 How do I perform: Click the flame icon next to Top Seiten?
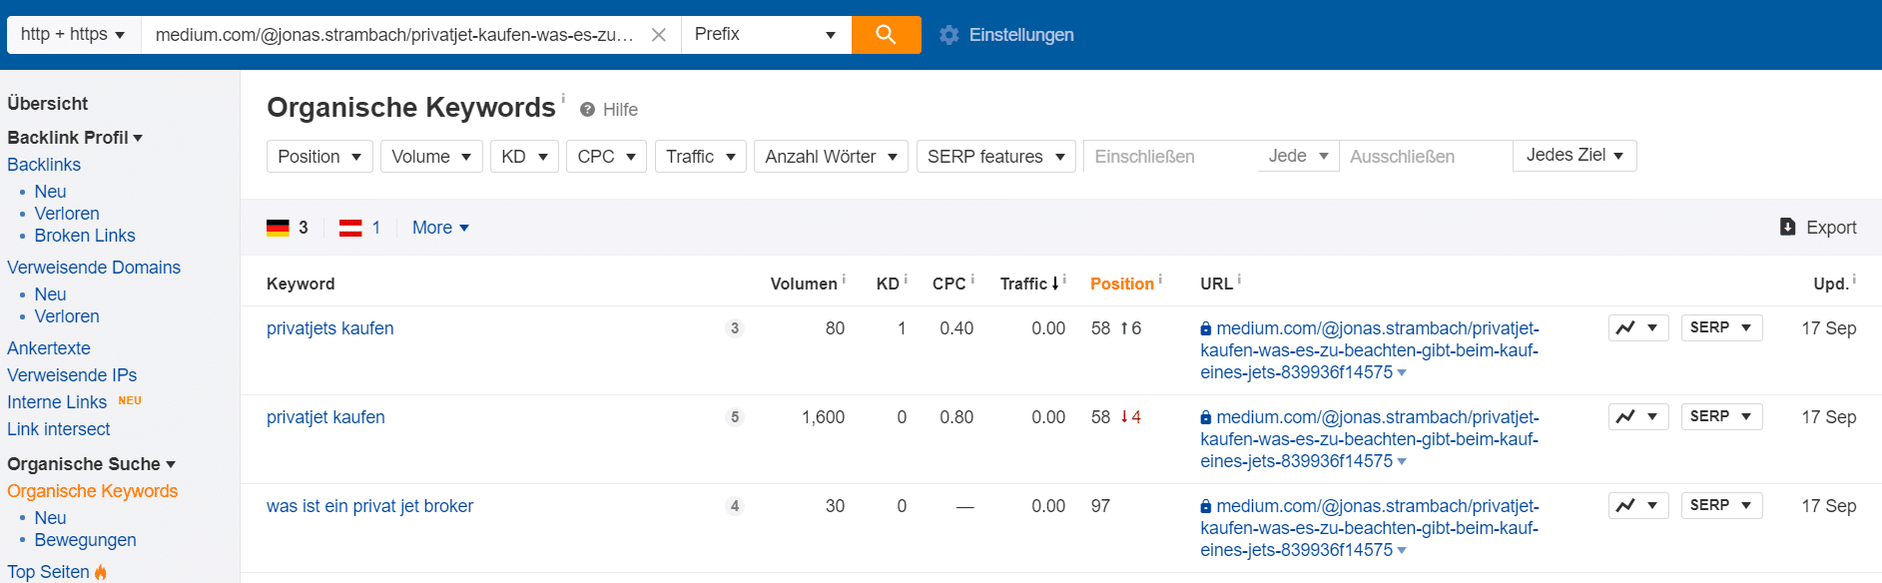101,572
